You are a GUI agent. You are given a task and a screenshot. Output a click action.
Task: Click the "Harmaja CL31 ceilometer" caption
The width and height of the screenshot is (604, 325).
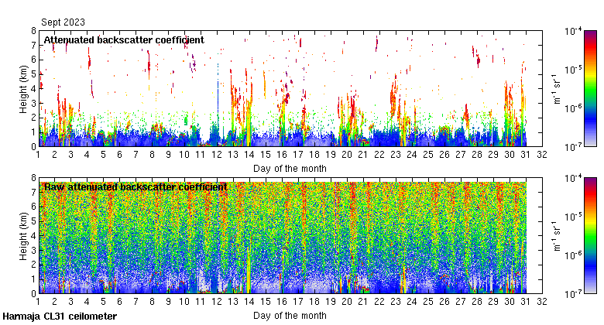pos(60,316)
